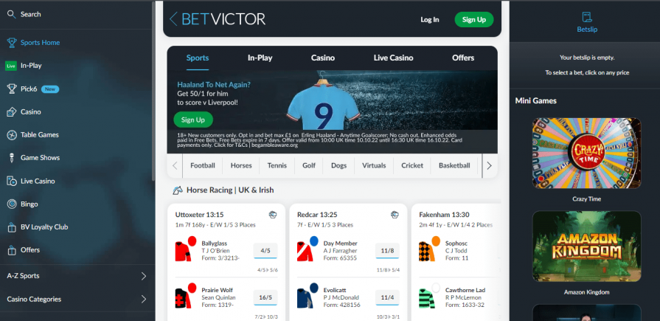The image size is (660, 321).
Task: Switch to the Live Casino tab
Action: 393,58
